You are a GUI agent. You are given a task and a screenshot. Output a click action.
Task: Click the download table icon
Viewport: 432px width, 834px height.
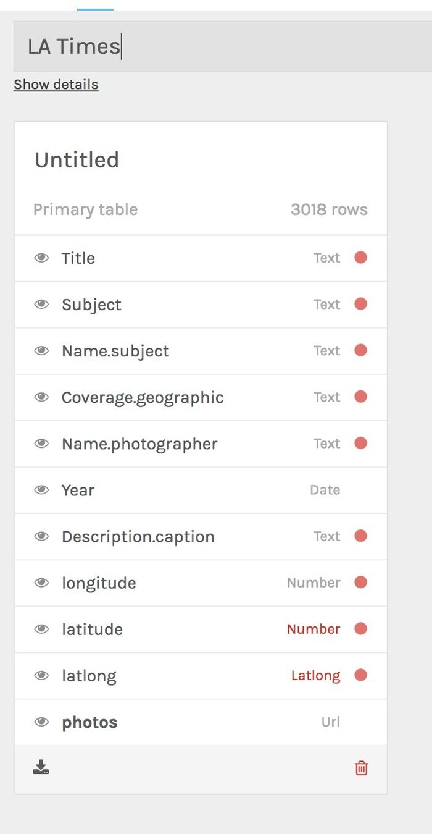coord(41,768)
